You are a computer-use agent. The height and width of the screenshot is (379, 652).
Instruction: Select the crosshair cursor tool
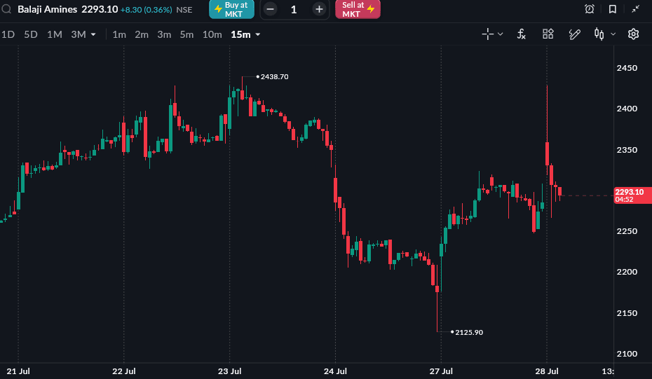coord(487,34)
